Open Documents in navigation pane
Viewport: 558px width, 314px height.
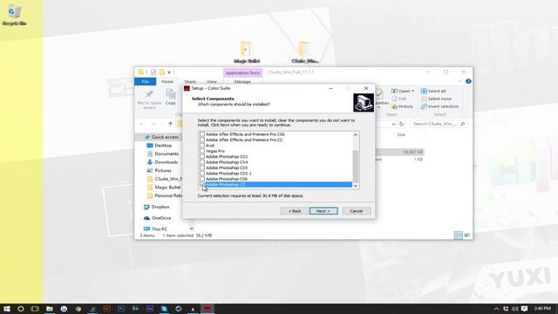pos(163,154)
